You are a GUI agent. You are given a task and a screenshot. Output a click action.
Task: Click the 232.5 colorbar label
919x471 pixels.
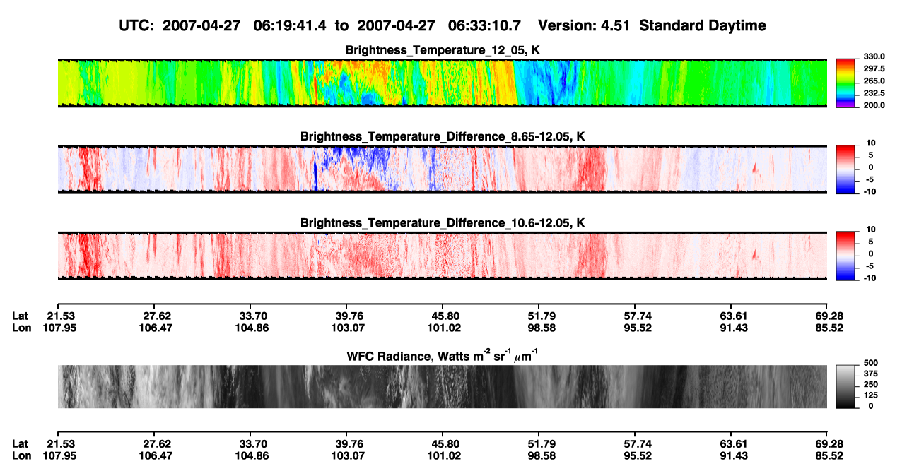(x=875, y=93)
